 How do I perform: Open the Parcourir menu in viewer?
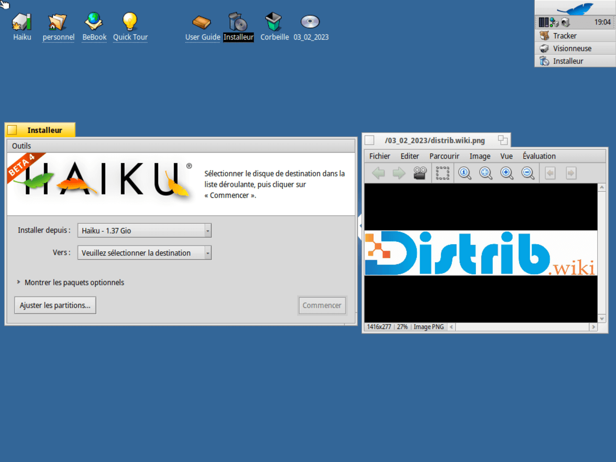point(444,156)
